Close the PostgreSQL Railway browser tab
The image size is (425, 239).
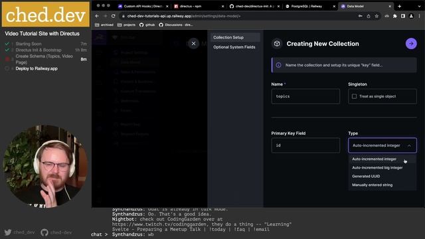(x=334, y=6)
